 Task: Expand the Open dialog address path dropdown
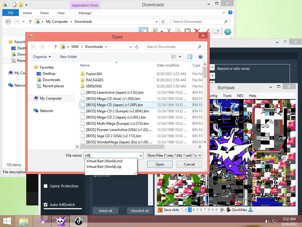(x=130, y=47)
